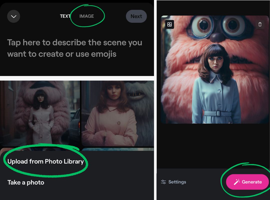270x200 pixels.
Task: Tap the partially hidden blue thumbnail below gallery
Action: pyautogui.click(x=117, y=149)
